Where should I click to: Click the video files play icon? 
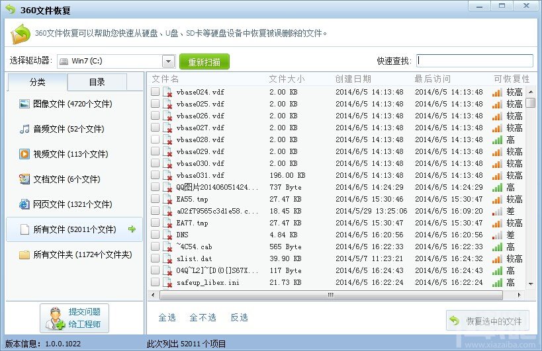(24, 154)
